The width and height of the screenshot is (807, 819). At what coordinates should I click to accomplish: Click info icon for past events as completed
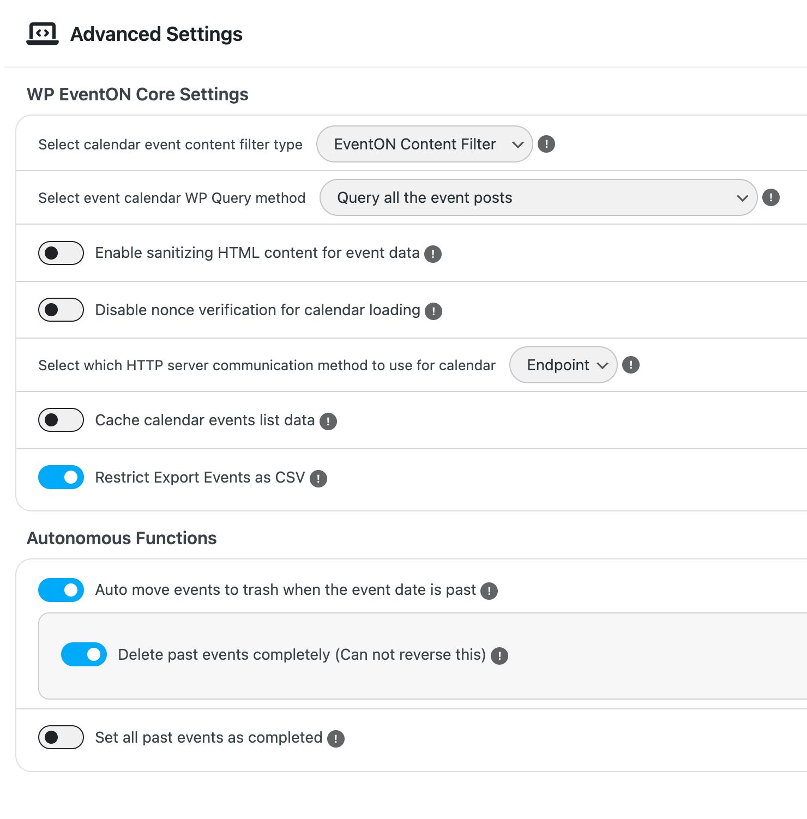(336, 739)
